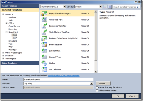Click the project Name input field
Screen dimensions: 143x101
point(58,79)
